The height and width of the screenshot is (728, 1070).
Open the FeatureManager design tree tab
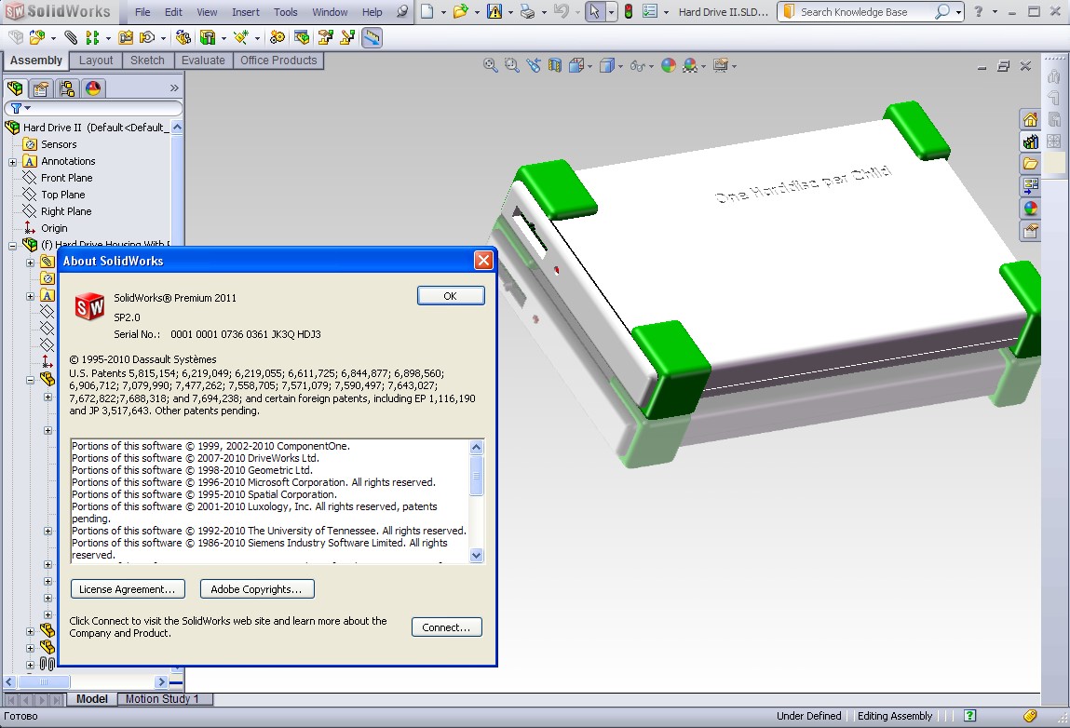pos(16,88)
